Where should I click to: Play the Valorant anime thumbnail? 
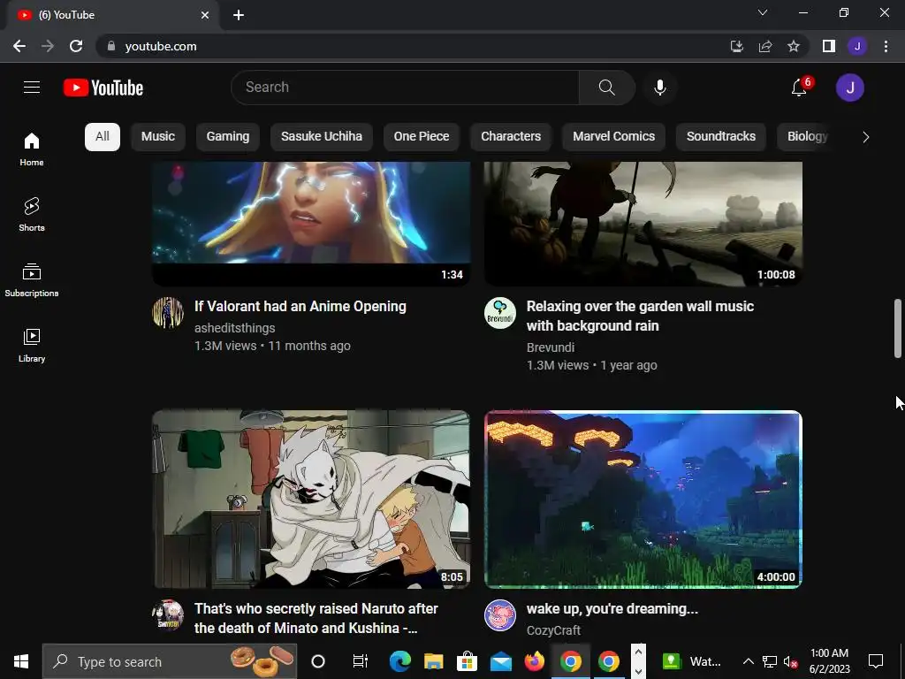(x=311, y=224)
